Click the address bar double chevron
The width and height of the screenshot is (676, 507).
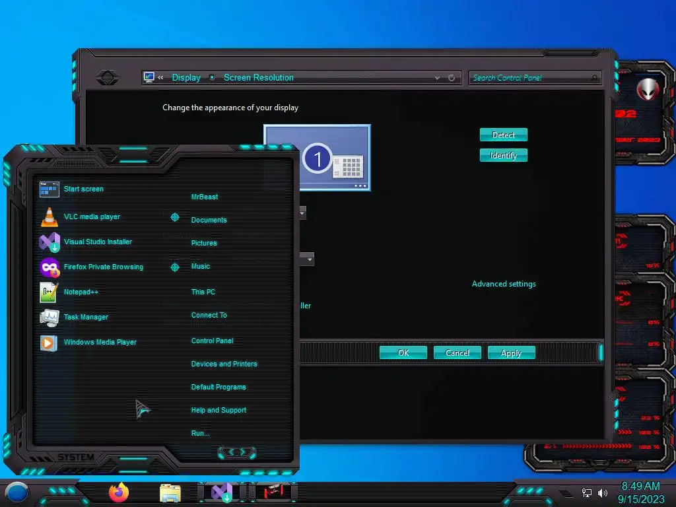160,78
